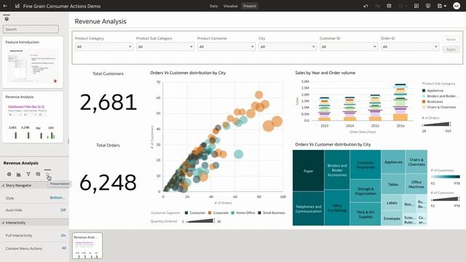Select the Envelopes treemap tile
The height and width of the screenshot is (262, 466).
click(x=392, y=218)
